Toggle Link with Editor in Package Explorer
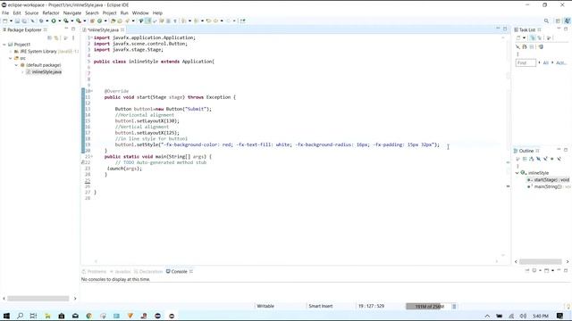This screenshot has width=572, height=321. pyautogui.click(x=56, y=37)
